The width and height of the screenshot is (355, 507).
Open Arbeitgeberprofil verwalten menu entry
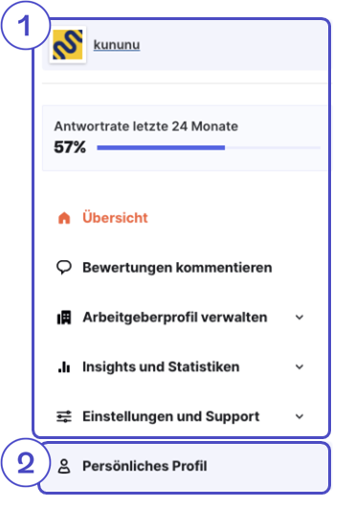coord(175,318)
